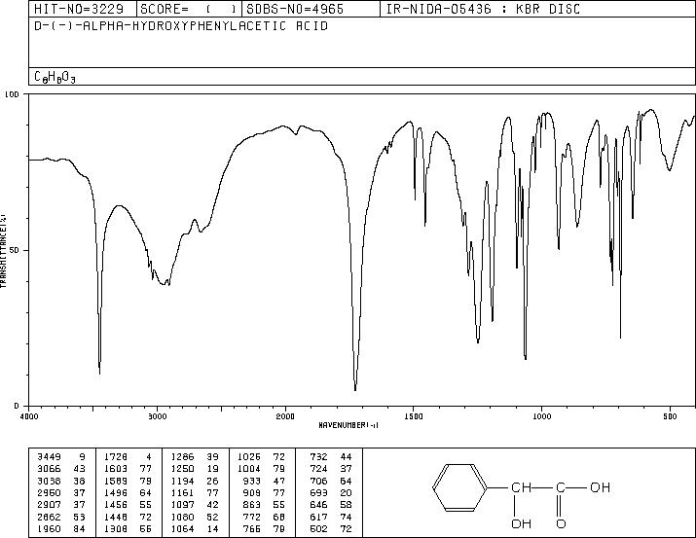Click the 1000 x-axis tick label
The width and height of the screenshot is (696, 538).
pyautogui.click(x=541, y=416)
